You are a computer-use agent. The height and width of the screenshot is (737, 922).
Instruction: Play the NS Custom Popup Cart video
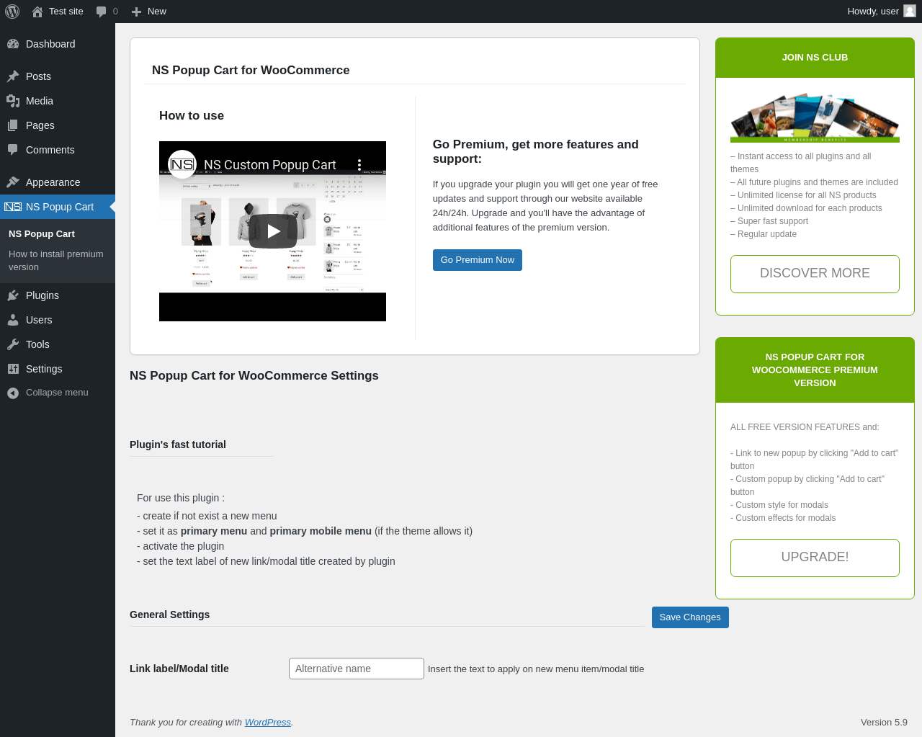273,231
